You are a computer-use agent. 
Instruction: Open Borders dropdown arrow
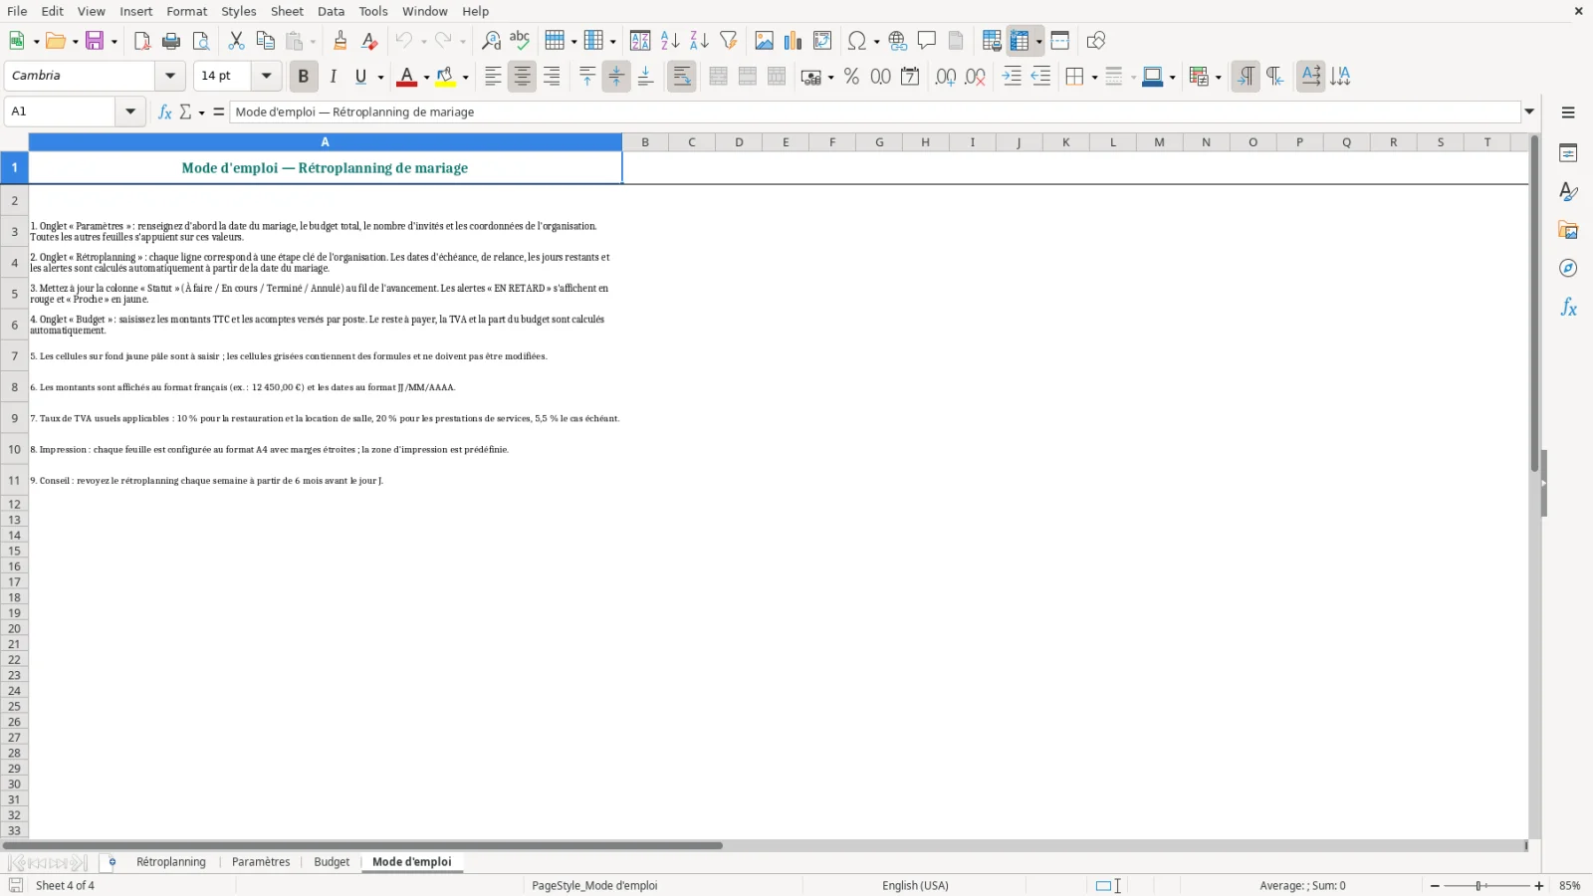[x=1094, y=77]
